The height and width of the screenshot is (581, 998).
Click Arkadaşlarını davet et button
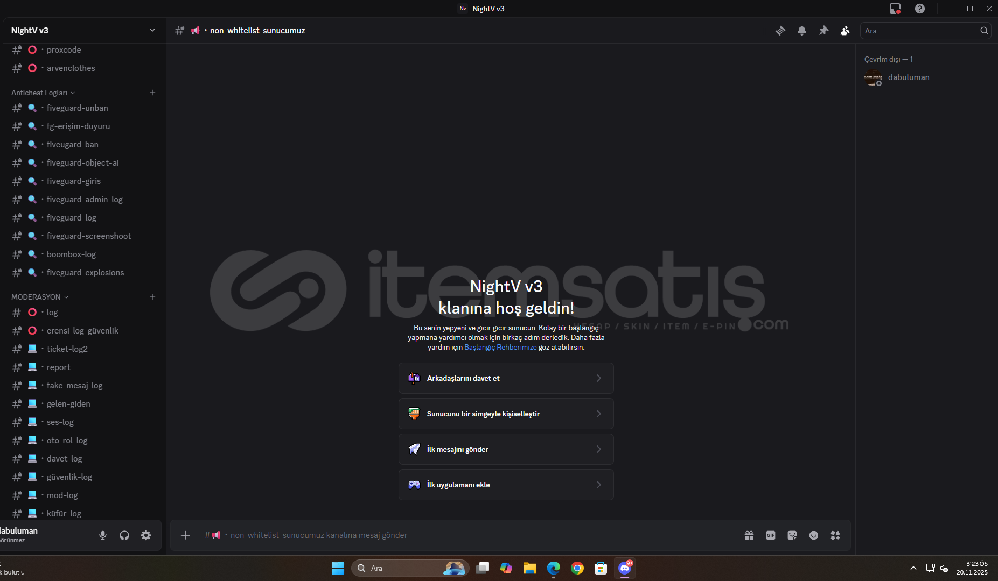[506, 378]
